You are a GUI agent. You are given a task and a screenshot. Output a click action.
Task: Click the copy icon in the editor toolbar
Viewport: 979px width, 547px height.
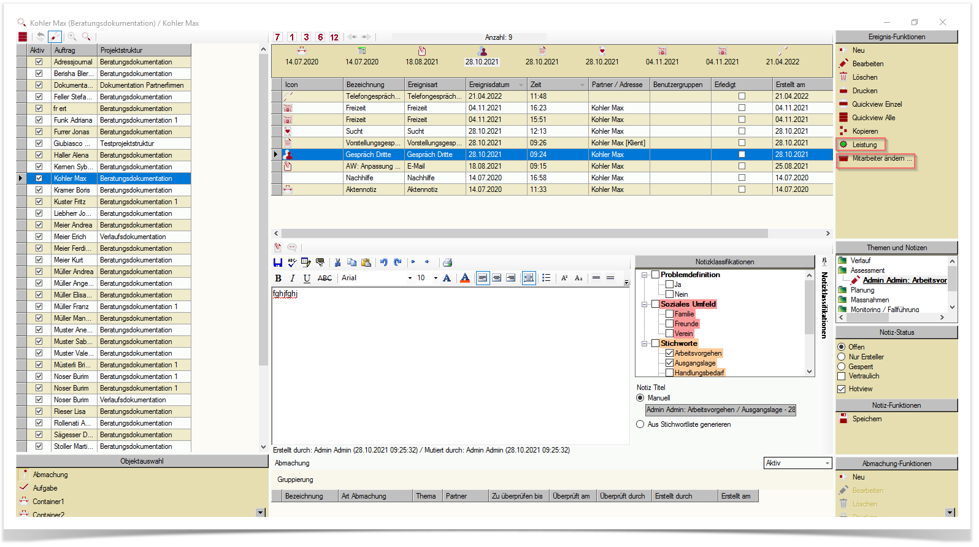click(x=351, y=262)
